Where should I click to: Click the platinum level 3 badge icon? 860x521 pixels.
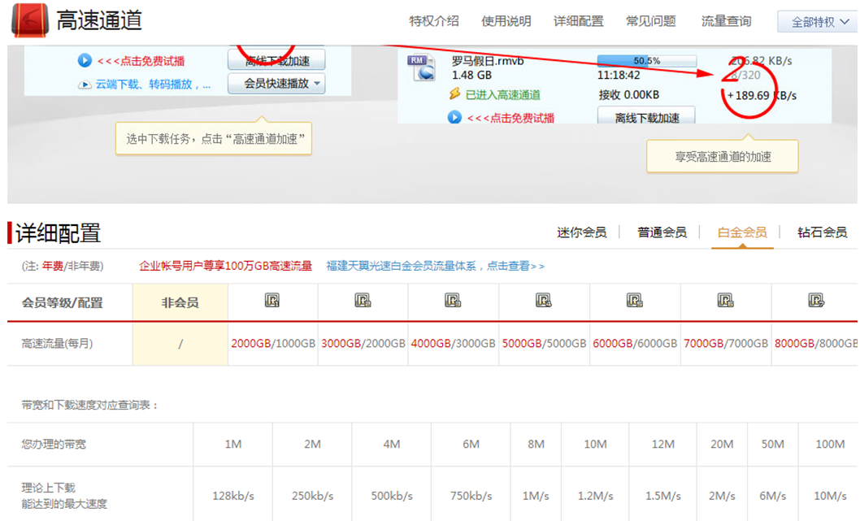[x=453, y=300]
